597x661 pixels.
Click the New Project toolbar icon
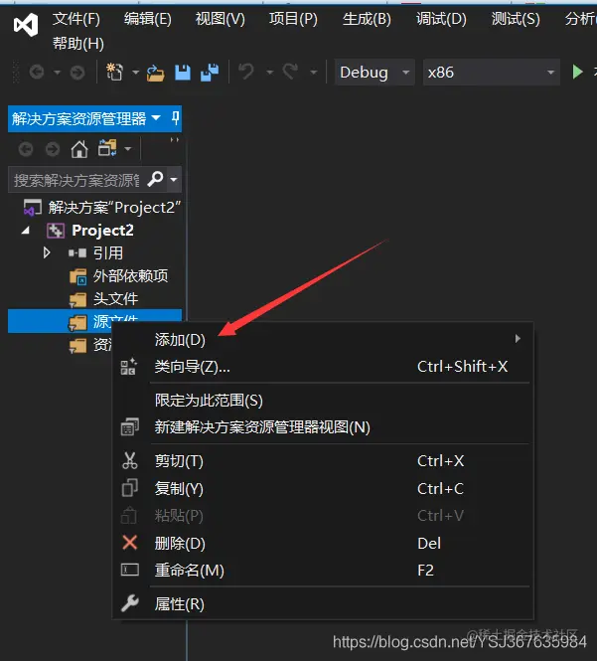pyautogui.click(x=114, y=73)
